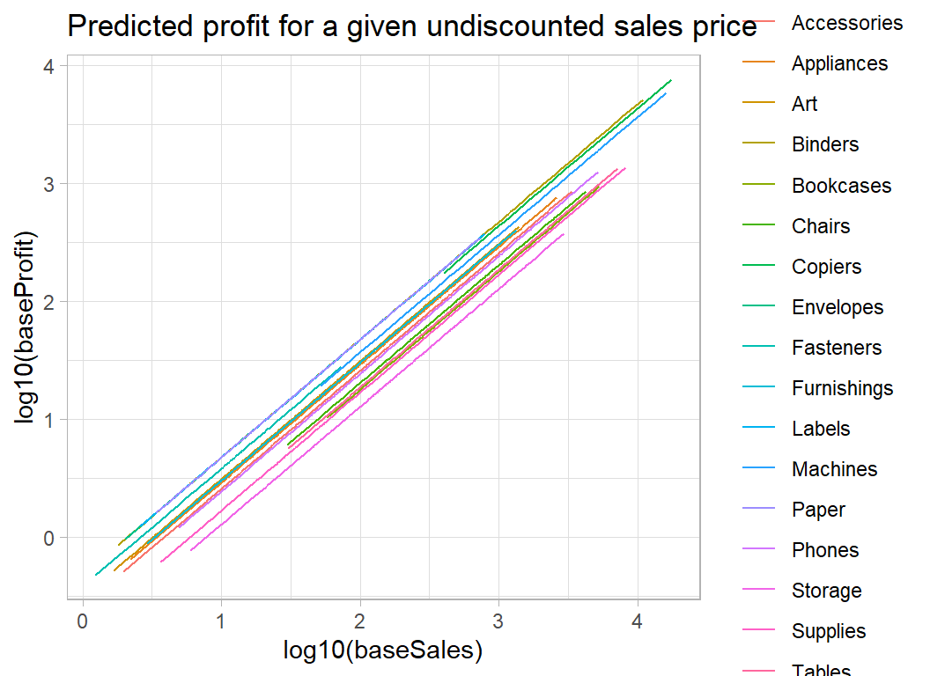Click the Envelopes legend label

click(837, 307)
